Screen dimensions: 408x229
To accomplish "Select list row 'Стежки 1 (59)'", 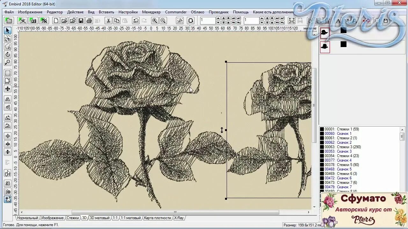I will 360,129.
